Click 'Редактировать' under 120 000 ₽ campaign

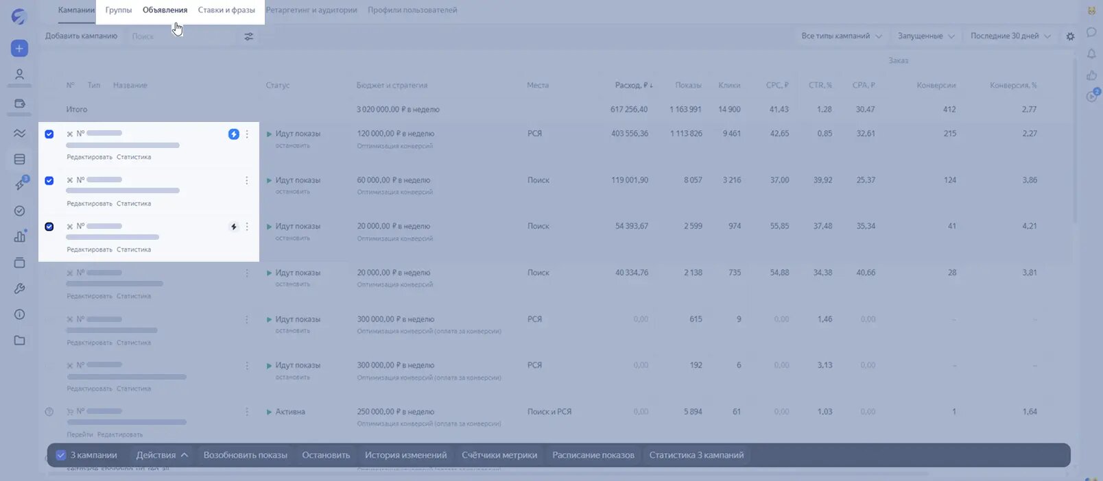[x=89, y=158]
